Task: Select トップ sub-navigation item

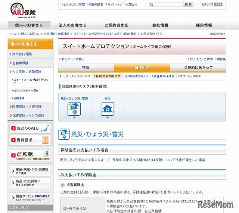Action: 64,76
